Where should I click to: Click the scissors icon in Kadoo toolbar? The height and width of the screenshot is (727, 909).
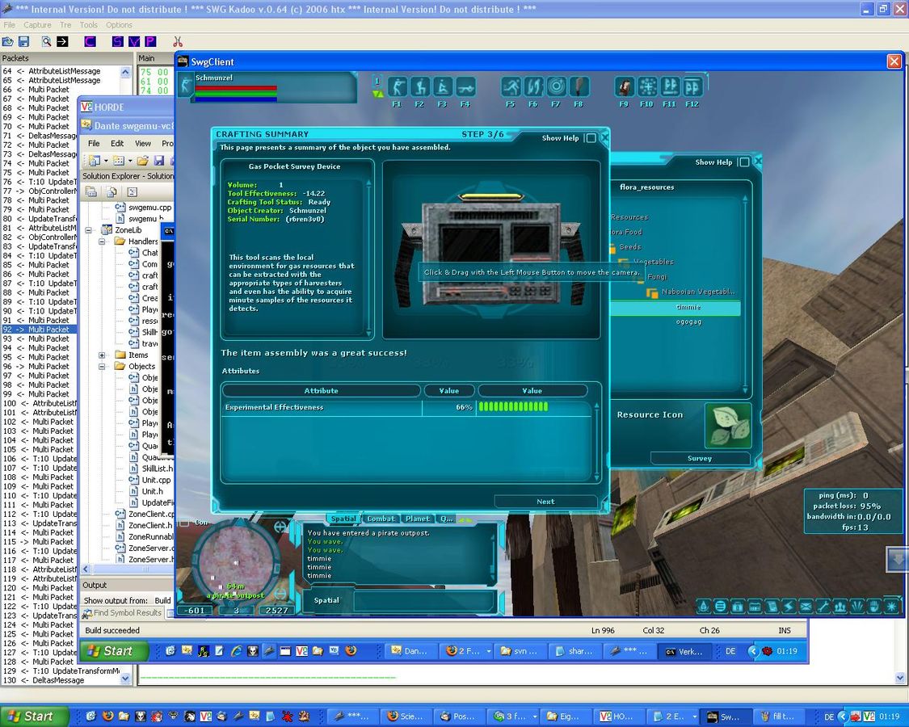[x=178, y=41]
